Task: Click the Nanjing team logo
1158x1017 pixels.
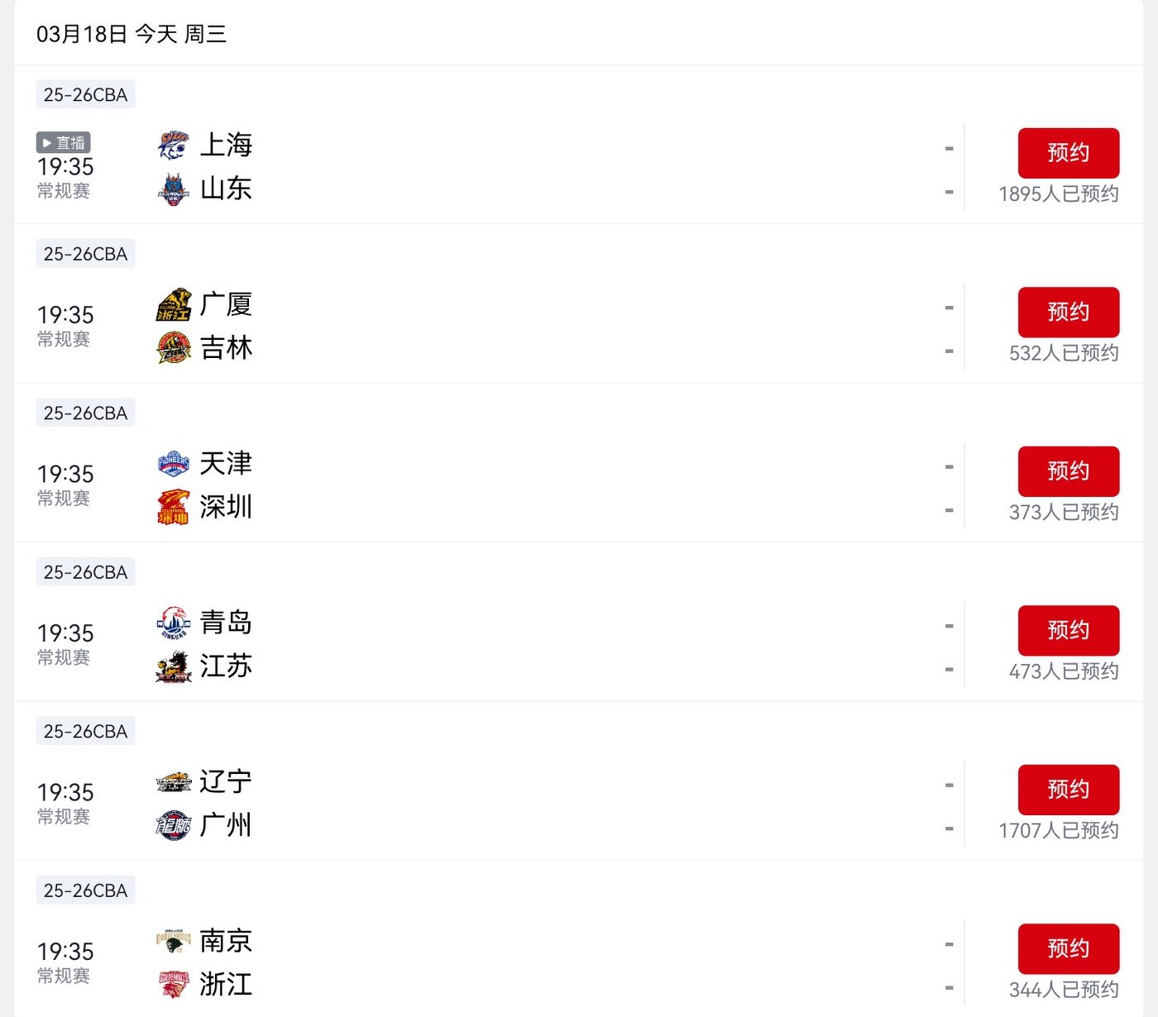Action: click(174, 942)
